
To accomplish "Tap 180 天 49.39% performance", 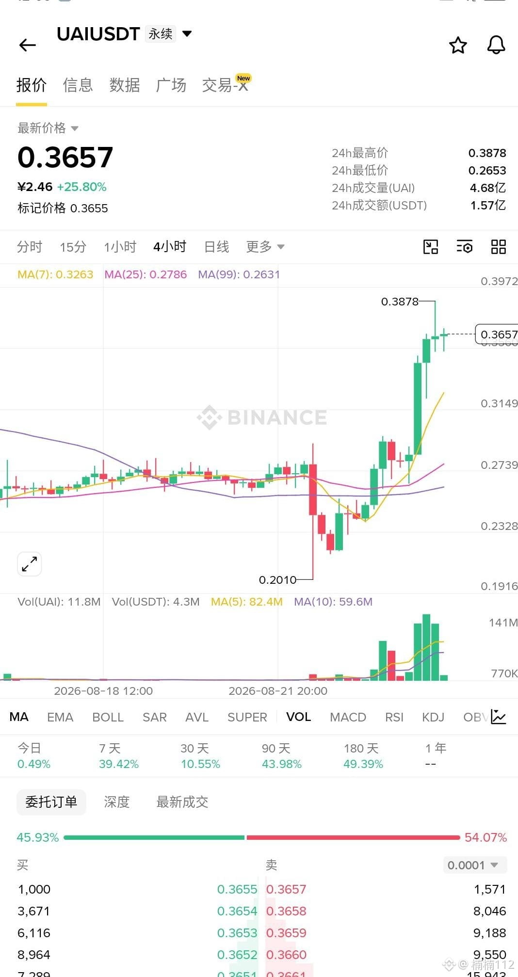I will tap(363, 756).
